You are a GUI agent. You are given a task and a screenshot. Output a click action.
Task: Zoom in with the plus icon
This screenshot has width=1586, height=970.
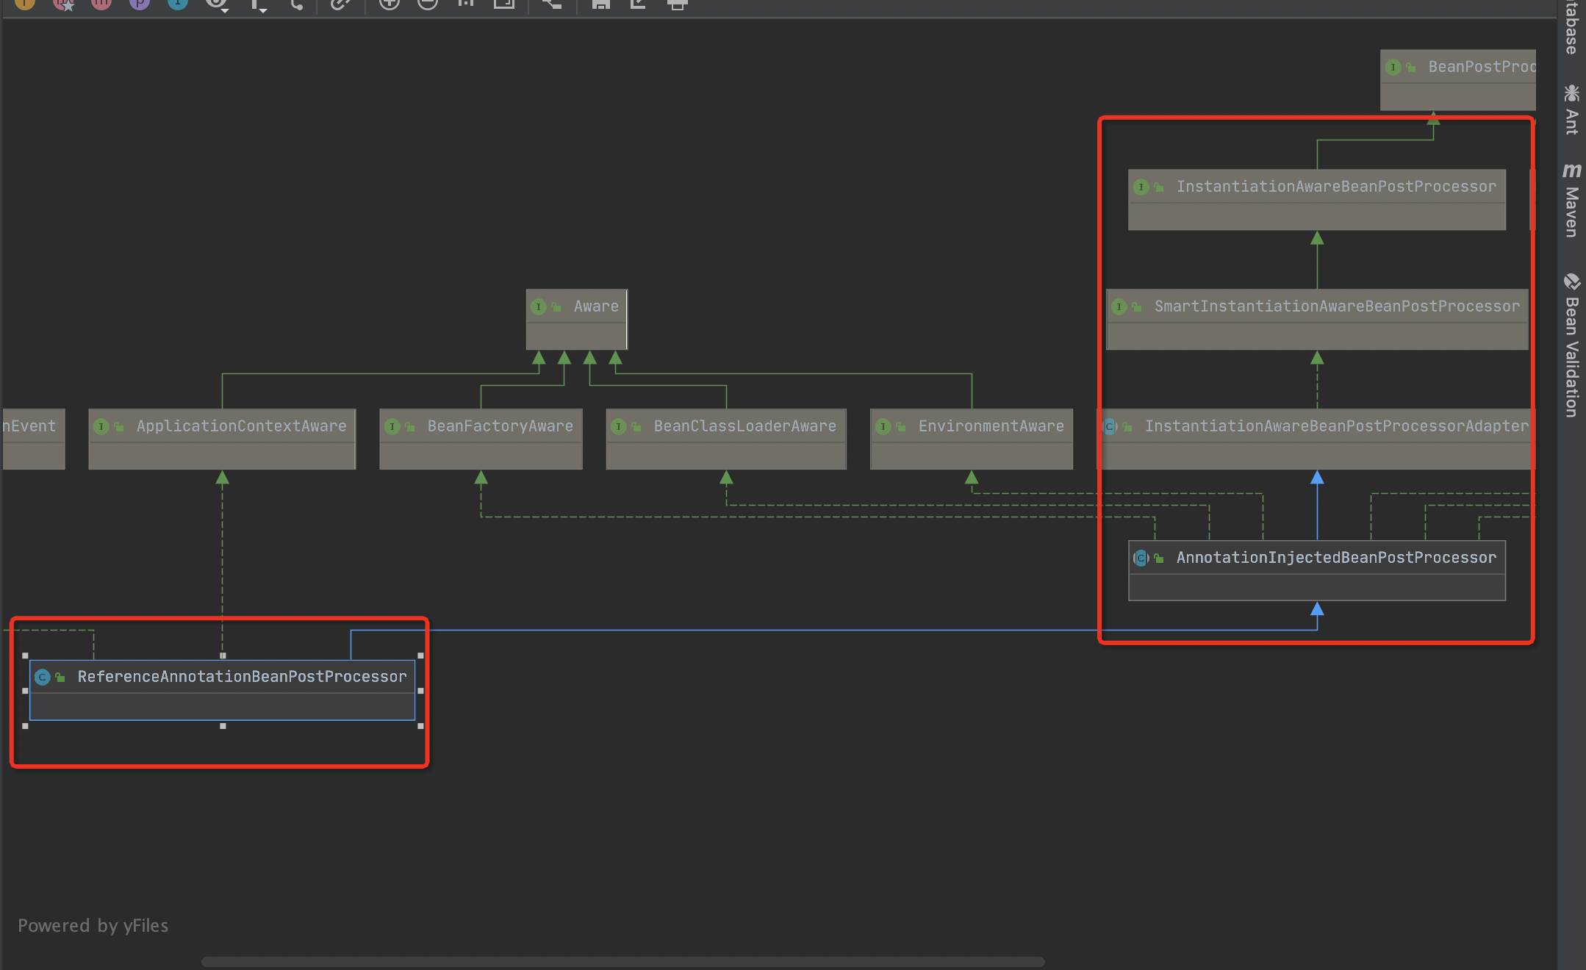point(390,4)
